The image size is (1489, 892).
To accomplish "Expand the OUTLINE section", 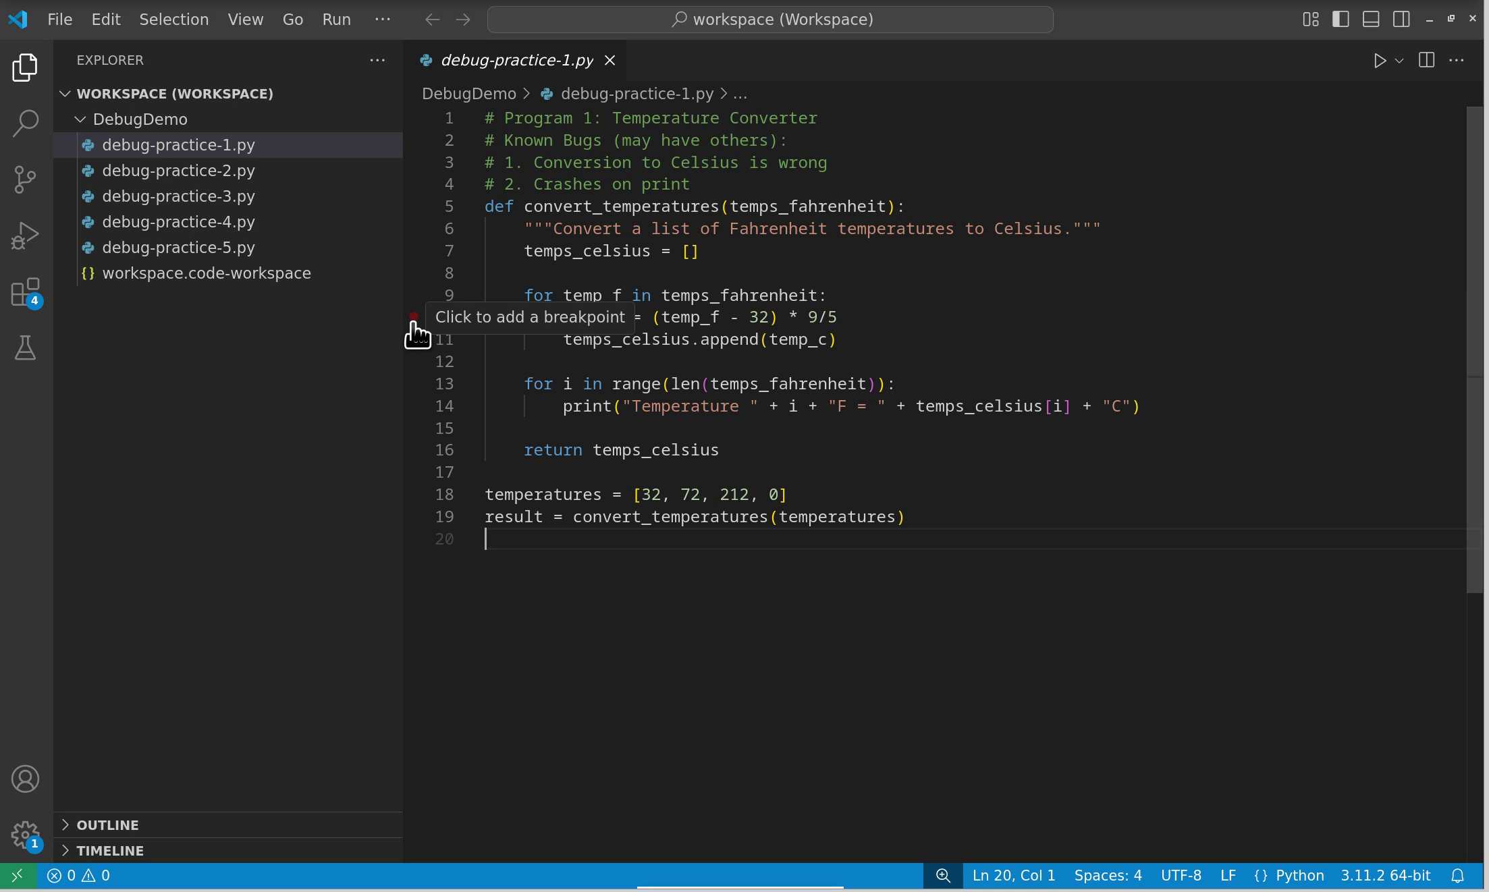I will (107, 825).
